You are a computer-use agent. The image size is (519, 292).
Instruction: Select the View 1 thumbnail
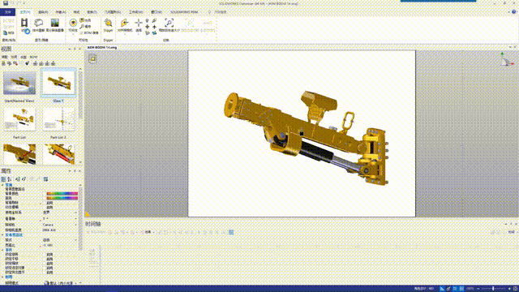tap(58, 83)
